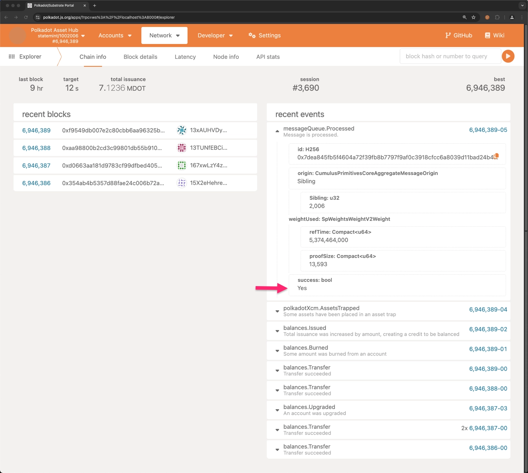Open the Settings menu item

[x=265, y=35]
